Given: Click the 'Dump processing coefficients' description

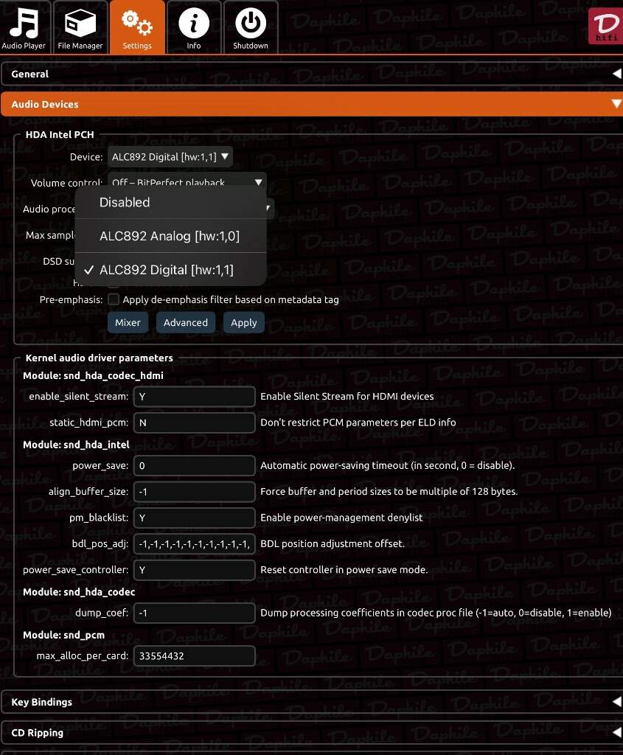Looking at the screenshot, I should [x=436, y=613].
